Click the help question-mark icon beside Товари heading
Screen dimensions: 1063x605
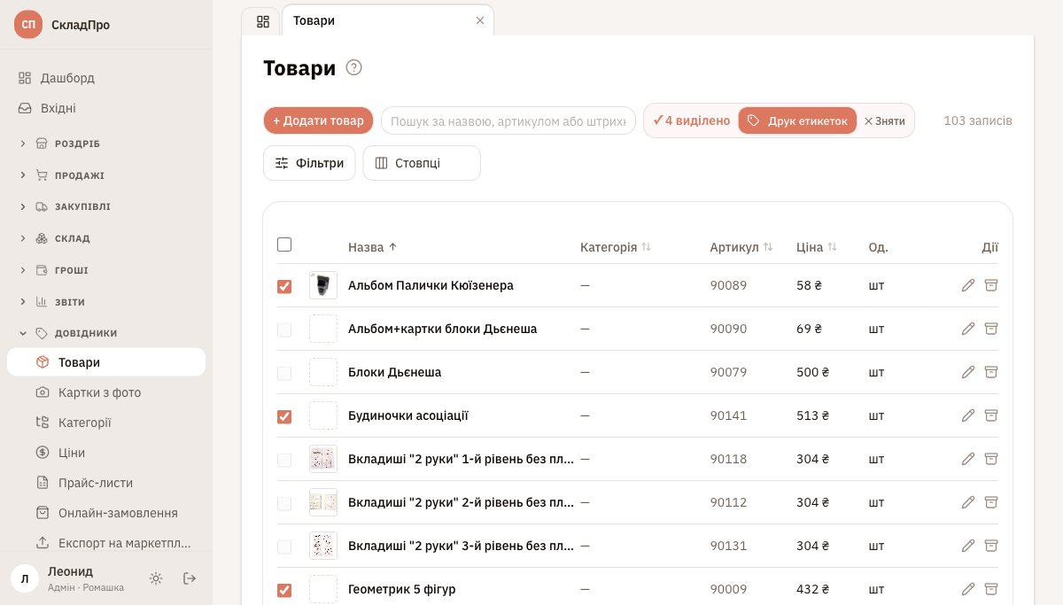tap(354, 67)
